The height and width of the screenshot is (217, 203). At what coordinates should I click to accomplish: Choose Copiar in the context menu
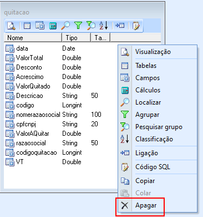(158, 181)
